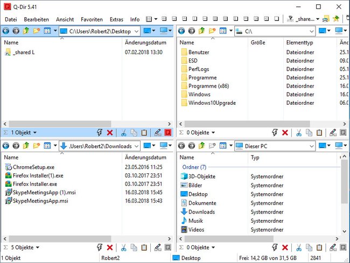Copy icon in Dieser PC pane status bar
350x263 pixels.
(x=309, y=247)
